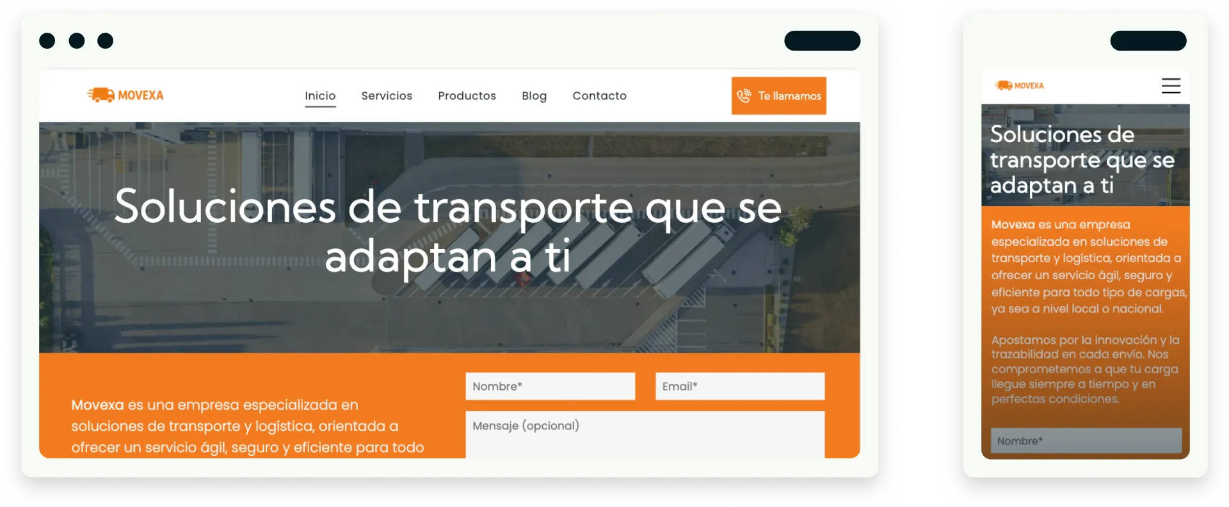Focus the Nombre* field in desktop form

[x=550, y=387]
